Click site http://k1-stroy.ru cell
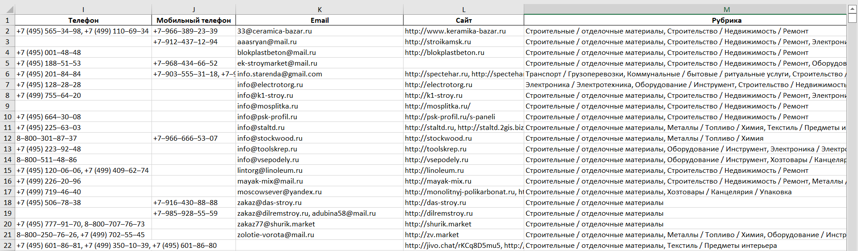 (x=463, y=95)
